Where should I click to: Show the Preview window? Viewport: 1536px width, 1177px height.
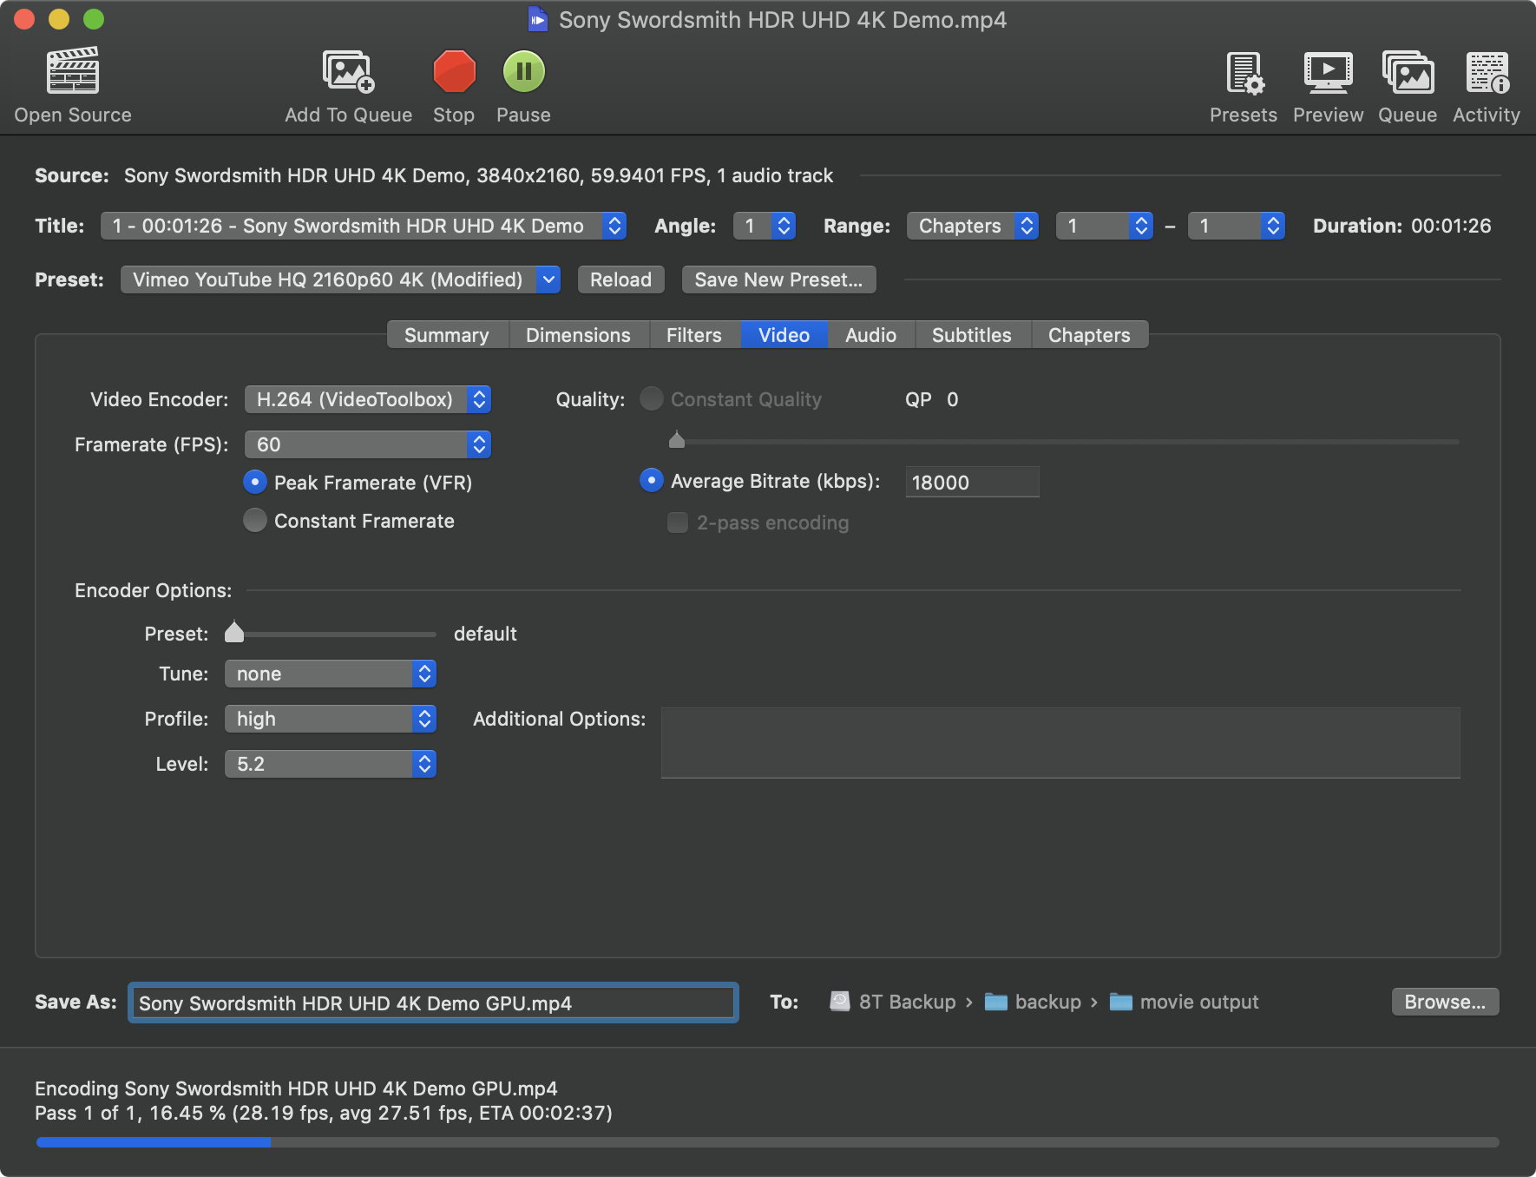coord(1328,85)
